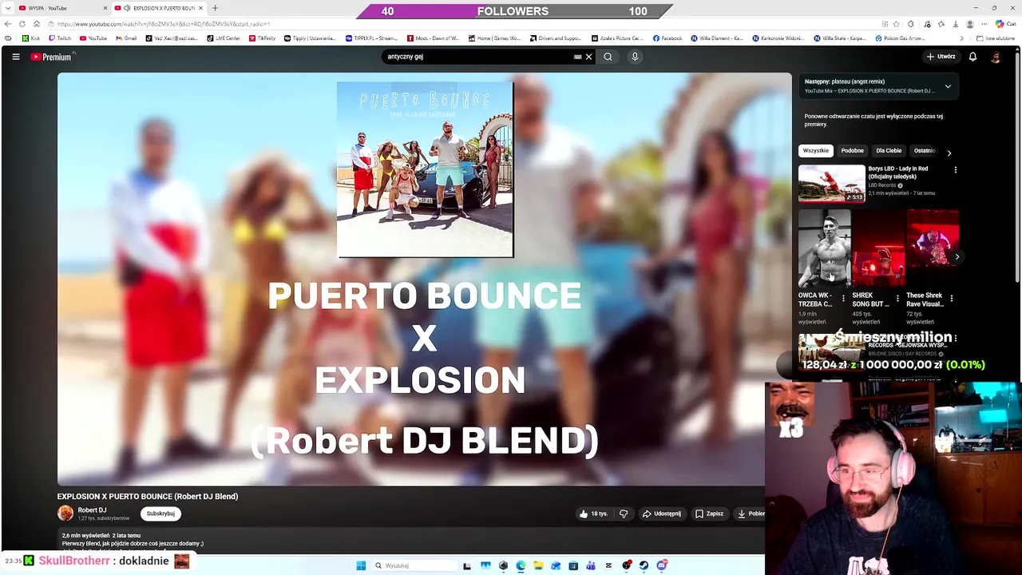Open options for Borys LBD video
Viewport: 1022px width, 575px height.
955,169
